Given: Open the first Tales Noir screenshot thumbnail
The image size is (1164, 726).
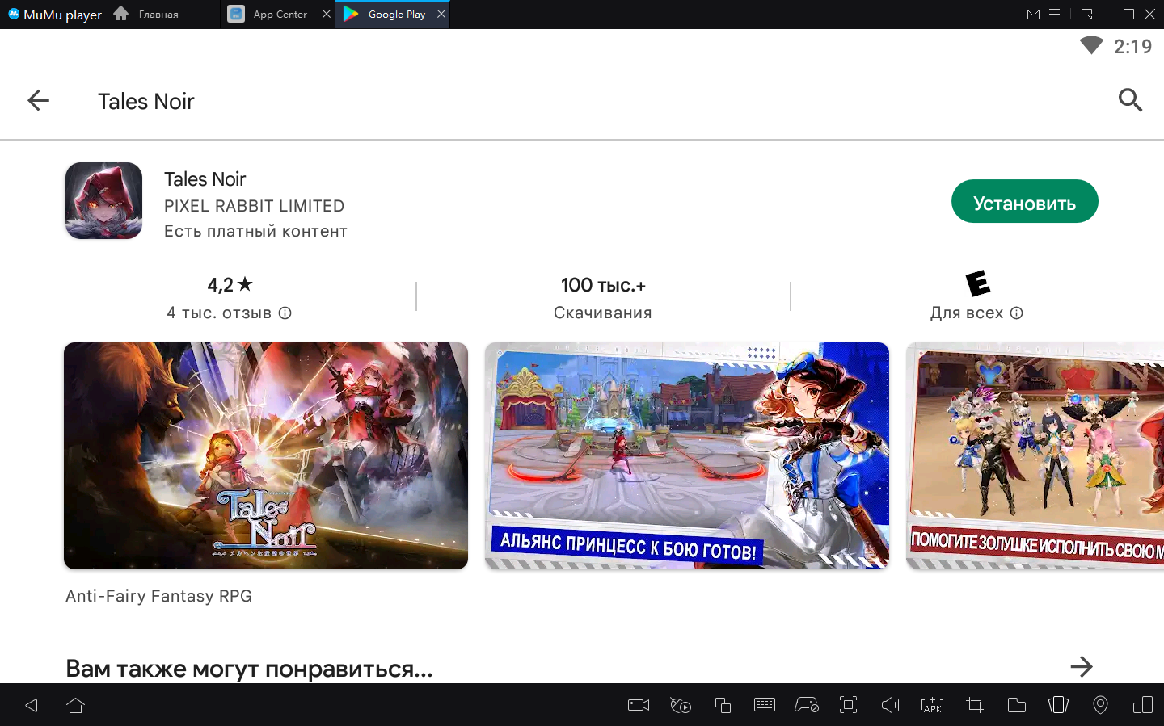Looking at the screenshot, I should point(266,455).
